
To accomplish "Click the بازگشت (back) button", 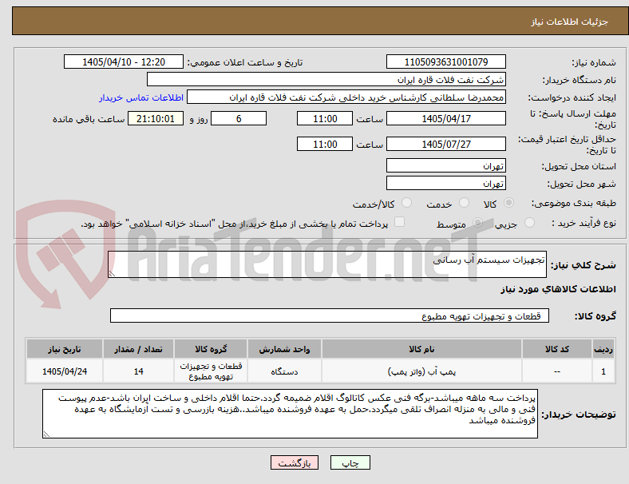I will point(295,462).
